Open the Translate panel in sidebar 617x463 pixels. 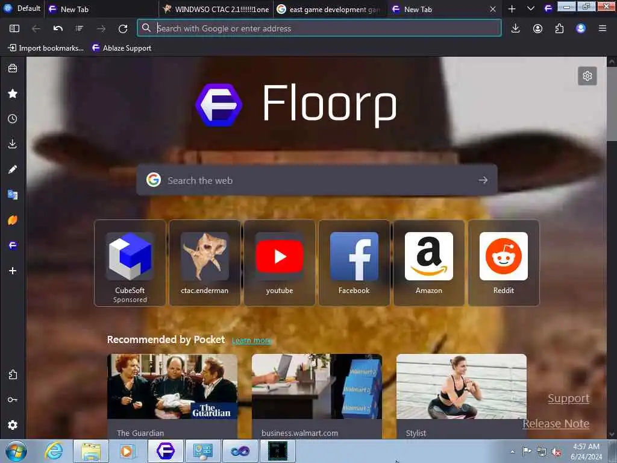pos(13,195)
